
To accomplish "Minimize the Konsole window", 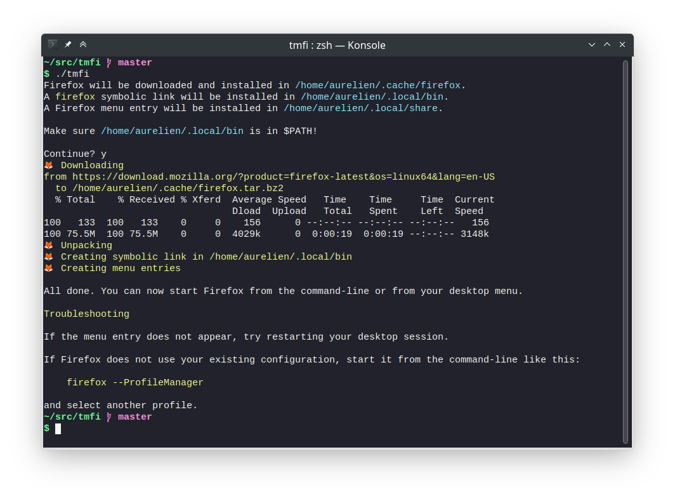I will (592, 44).
